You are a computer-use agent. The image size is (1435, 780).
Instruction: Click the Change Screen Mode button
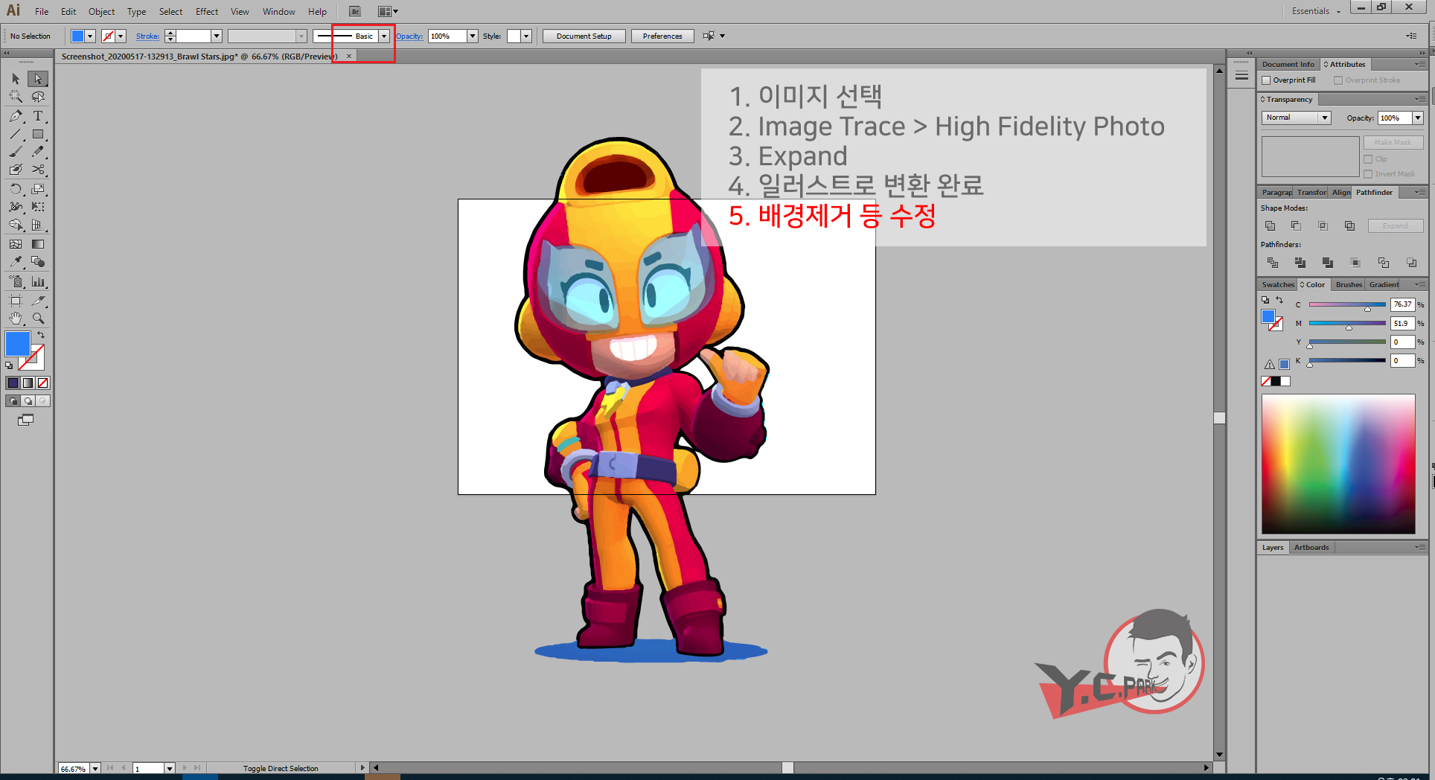tap(26, 421)
